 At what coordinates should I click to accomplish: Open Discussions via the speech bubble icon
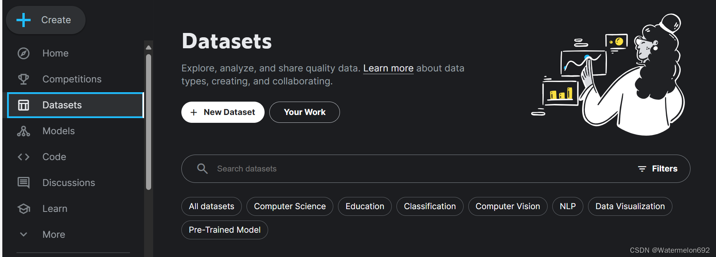pos(24,182)
